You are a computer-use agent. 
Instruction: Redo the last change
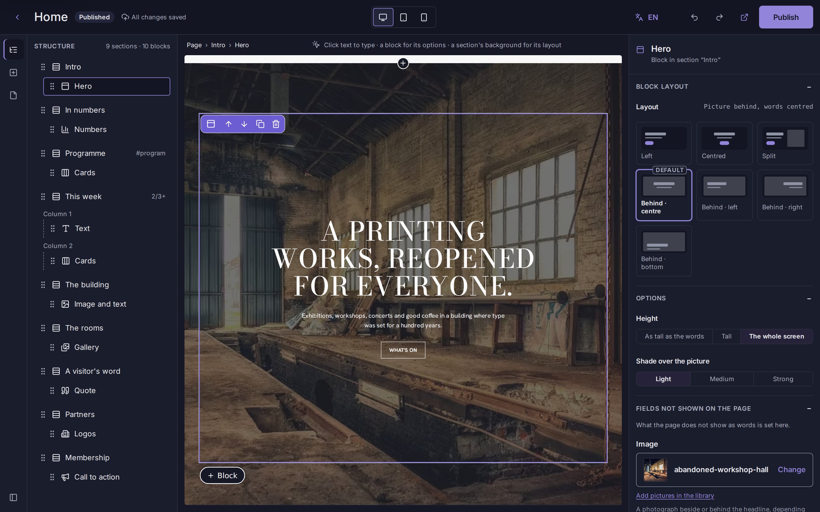719,17
